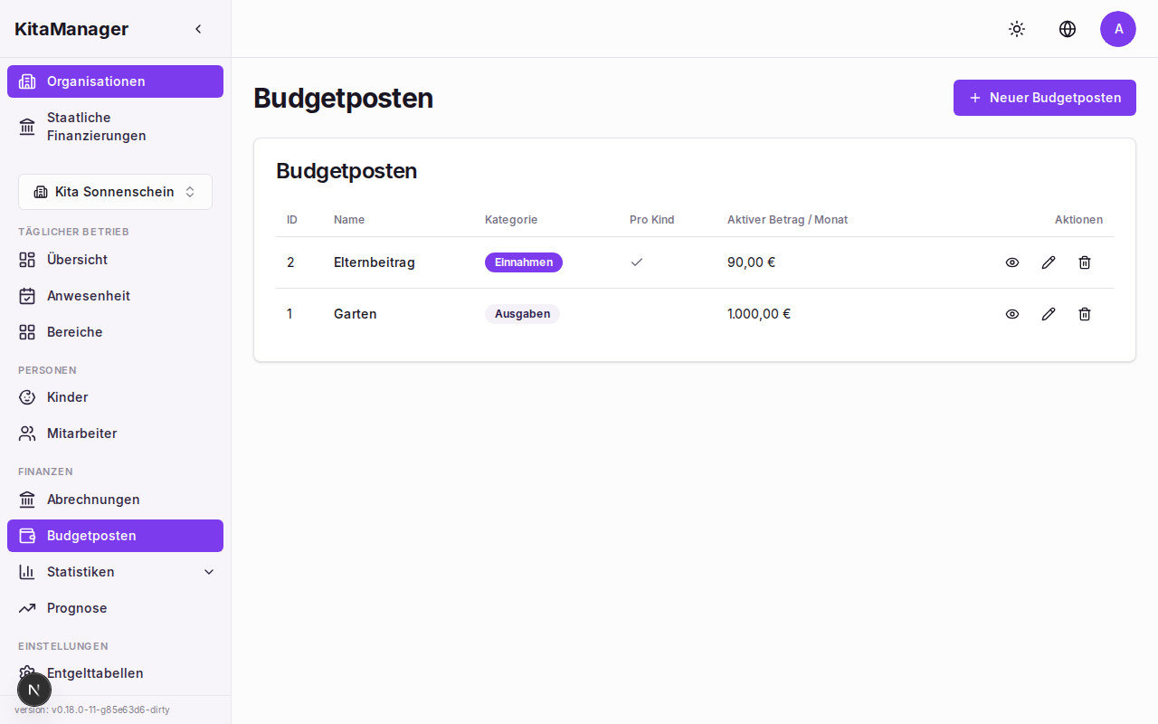Open the user avatar menu

click(x=1118, y=29)
